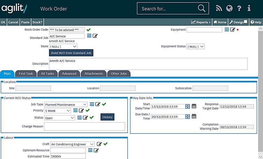Open the Attachments tab
263x159 pixels.
click(x=93, y=74)
